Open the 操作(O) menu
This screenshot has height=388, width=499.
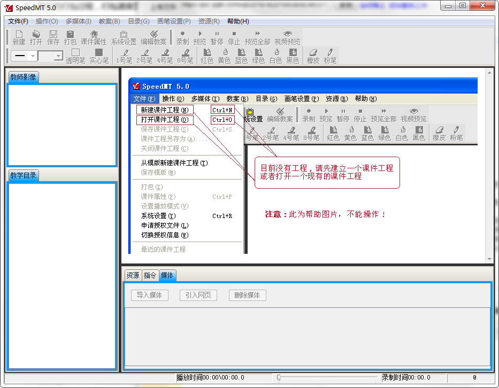point(47,21)
